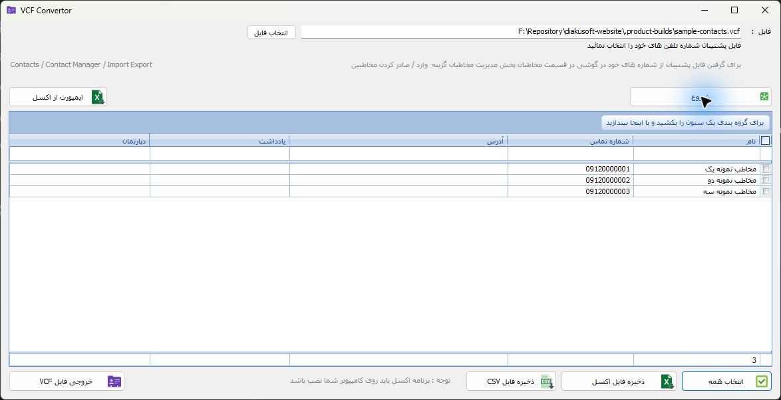
Task: Click the CSV icon on save CSV button
Action: tap(547, 381)
